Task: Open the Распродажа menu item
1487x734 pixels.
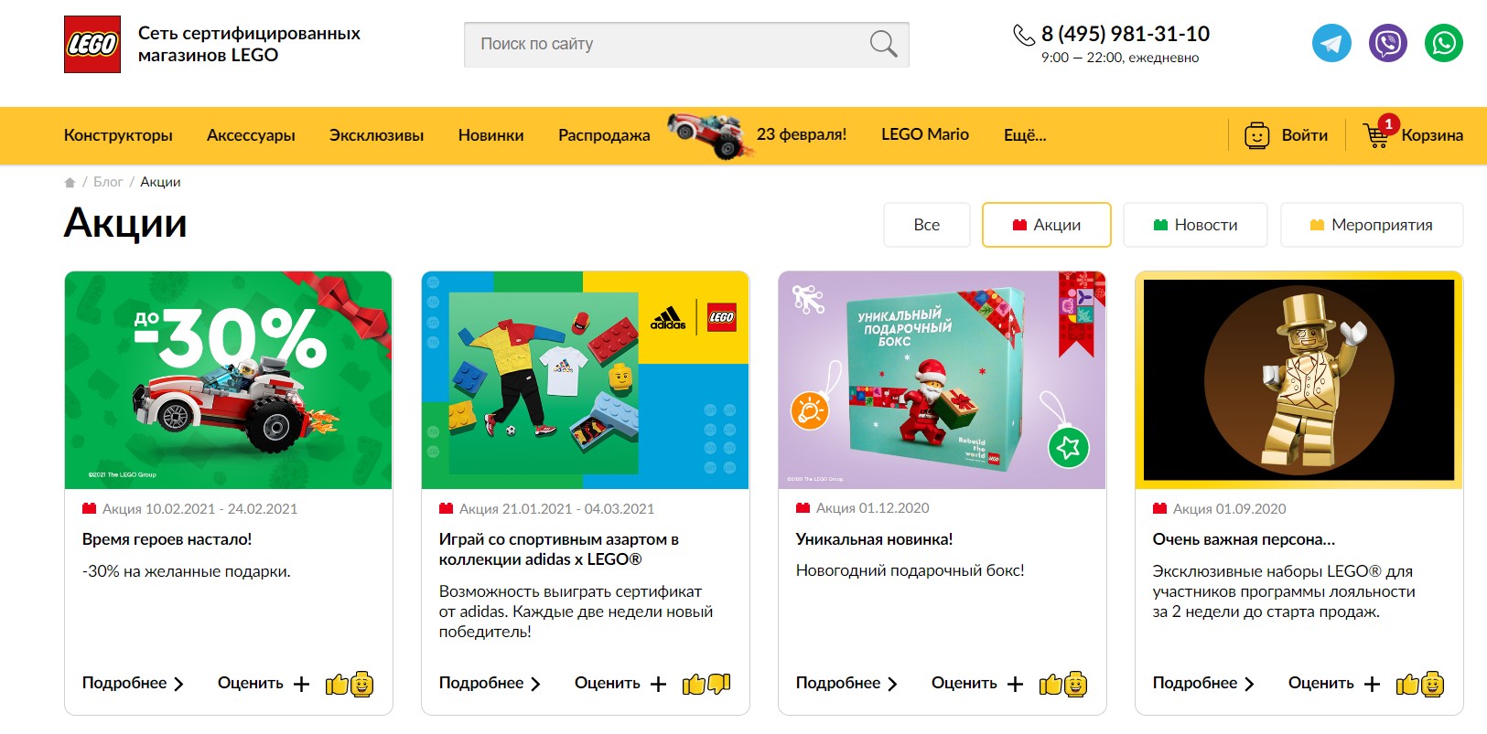Action: 604,135
